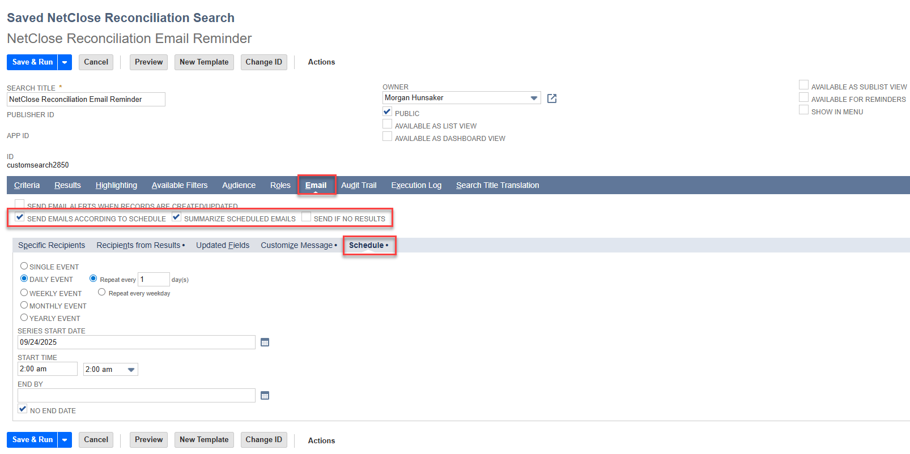Screen dimensions: 910x454
Task: Expand the top Save & Run arrow menu
Action: coord(65,62)
